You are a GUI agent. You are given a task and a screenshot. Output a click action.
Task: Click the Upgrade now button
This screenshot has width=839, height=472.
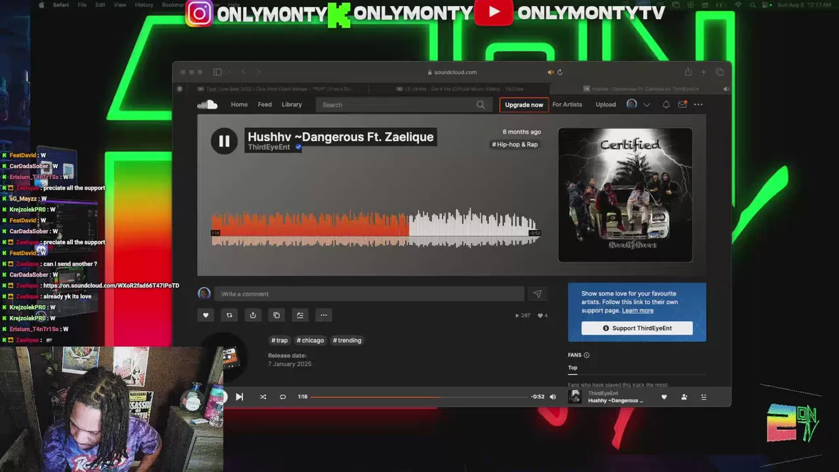coord(524,105)
